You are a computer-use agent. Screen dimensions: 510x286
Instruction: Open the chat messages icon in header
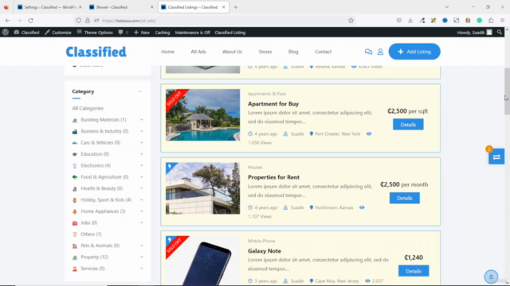point(368,52)
